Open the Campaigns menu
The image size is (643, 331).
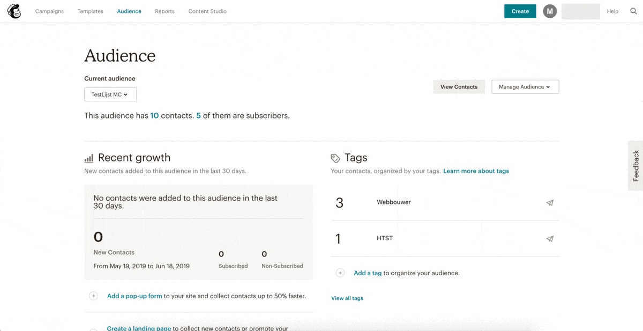49,11
